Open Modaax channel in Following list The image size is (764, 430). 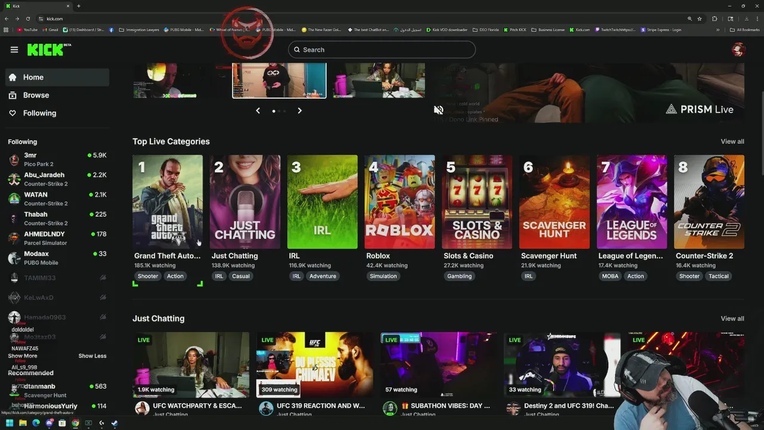(57, 257)
